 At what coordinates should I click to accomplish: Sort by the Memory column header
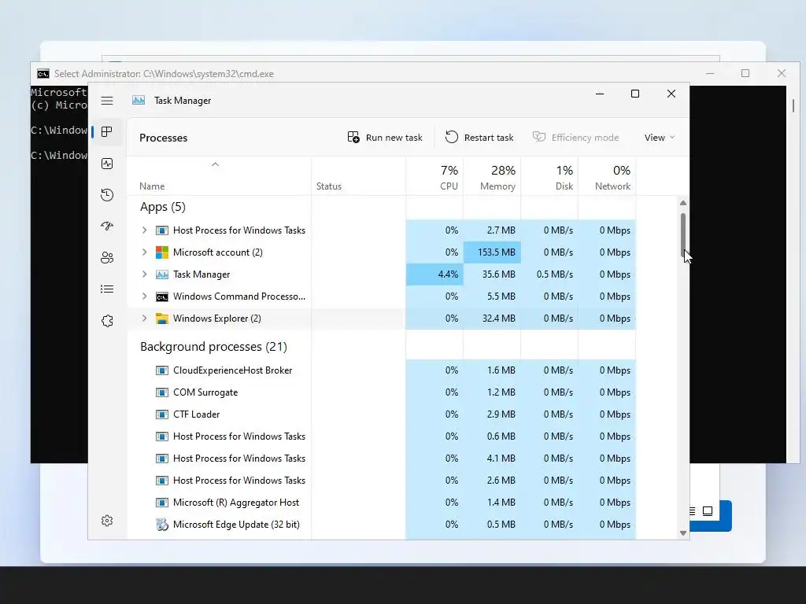[492, 177]
